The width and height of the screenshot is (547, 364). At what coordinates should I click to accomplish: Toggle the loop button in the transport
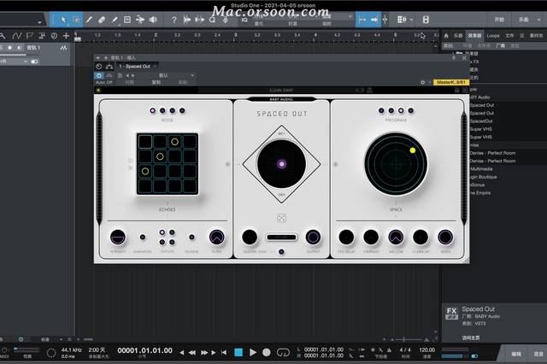pos(283,353)
